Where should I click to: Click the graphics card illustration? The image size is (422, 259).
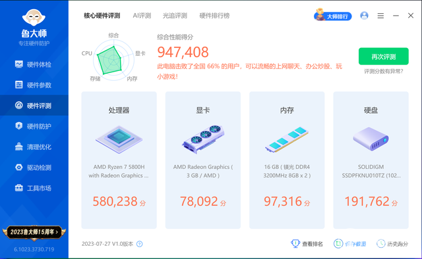[203, 139]
